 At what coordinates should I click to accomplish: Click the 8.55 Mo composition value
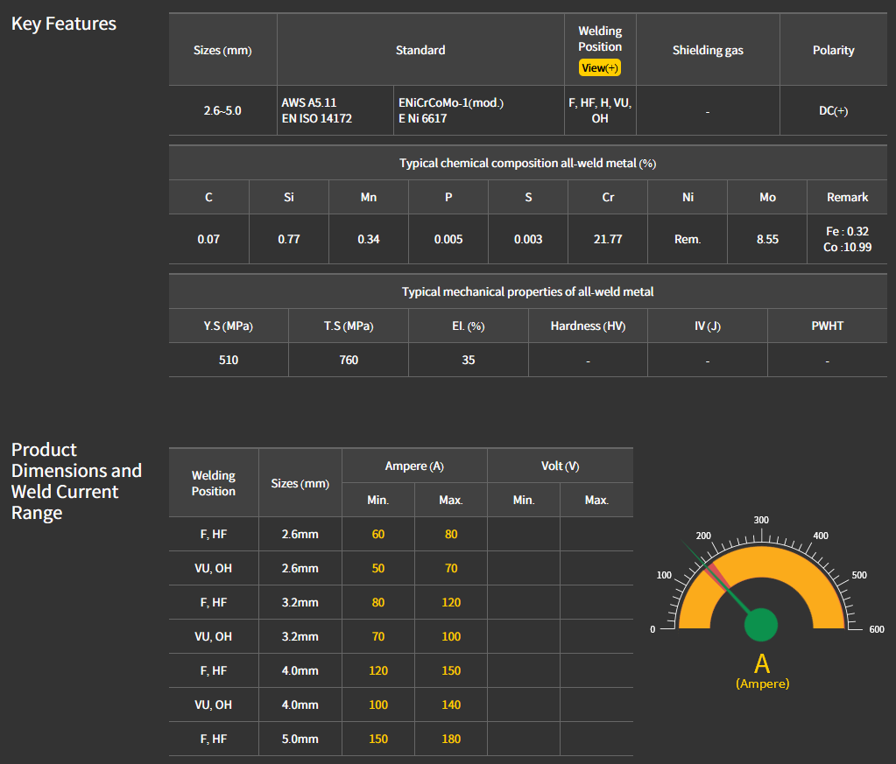pyautogui.click(x=767, y=239)
